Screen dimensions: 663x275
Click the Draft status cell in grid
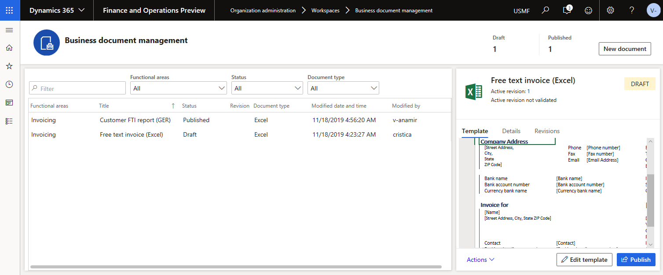pyautogui.click(x=190, y=134)
